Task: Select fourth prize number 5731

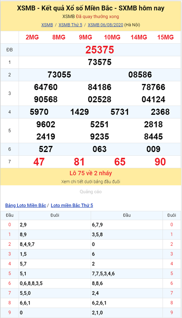Action: 120,112
